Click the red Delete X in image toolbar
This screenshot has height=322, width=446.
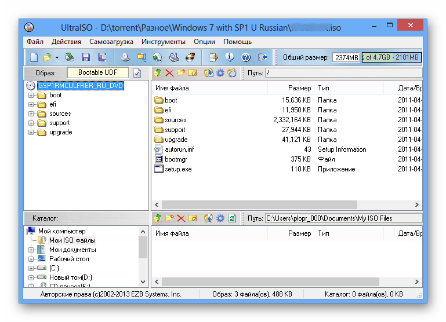169,73
